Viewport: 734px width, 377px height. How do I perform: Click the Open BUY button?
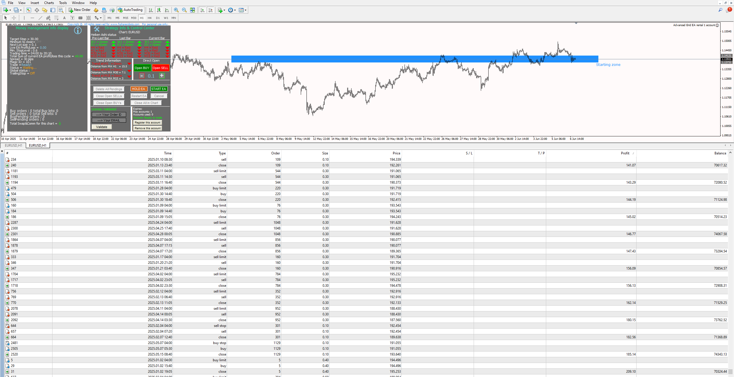click(142, 68)
